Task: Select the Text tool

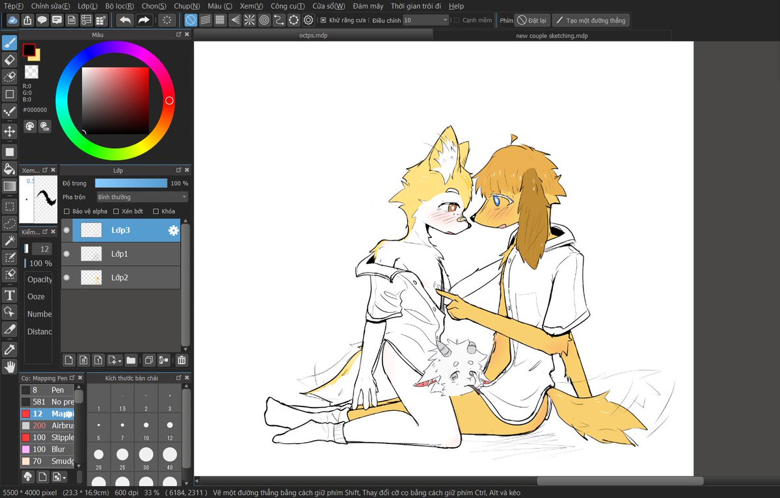Action: (10, 295)
